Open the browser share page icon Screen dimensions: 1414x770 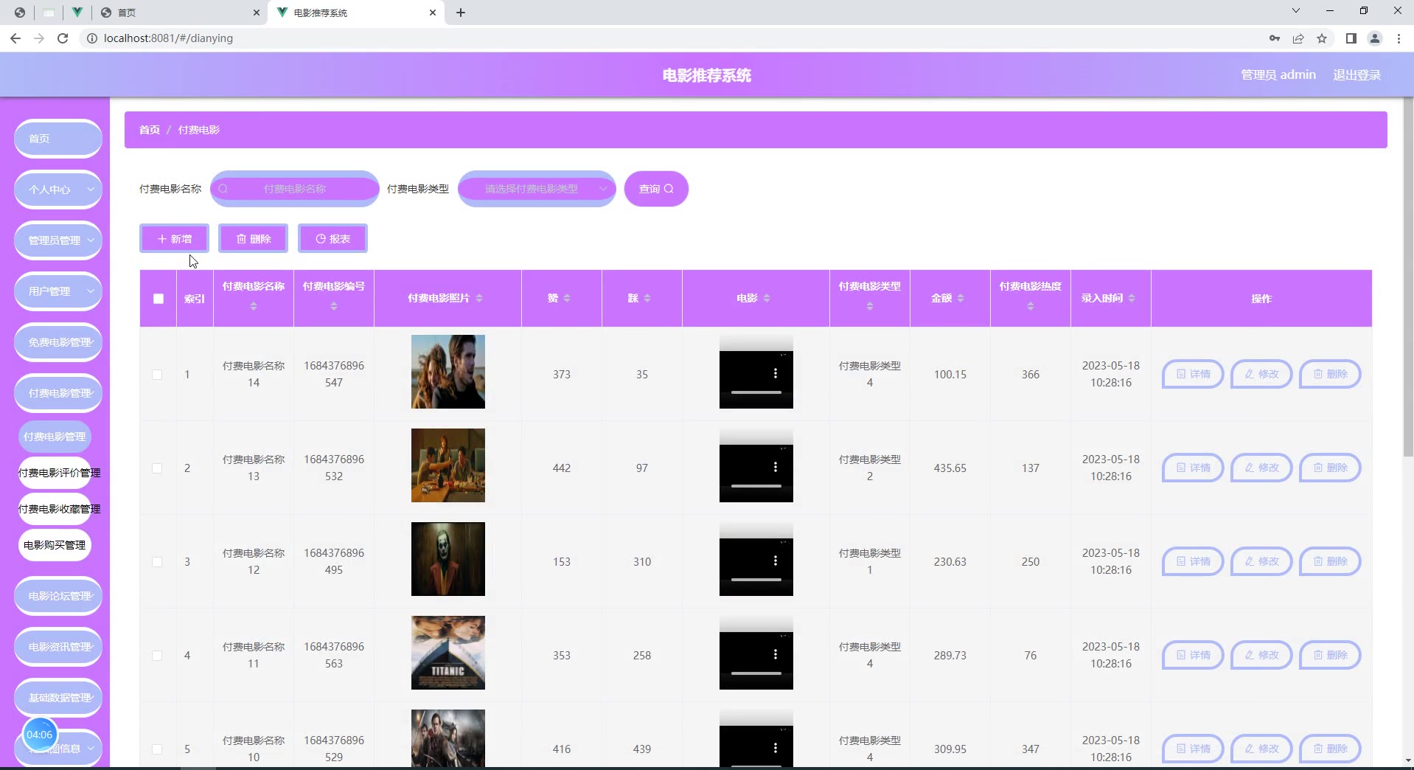[x=1298, y=38]
